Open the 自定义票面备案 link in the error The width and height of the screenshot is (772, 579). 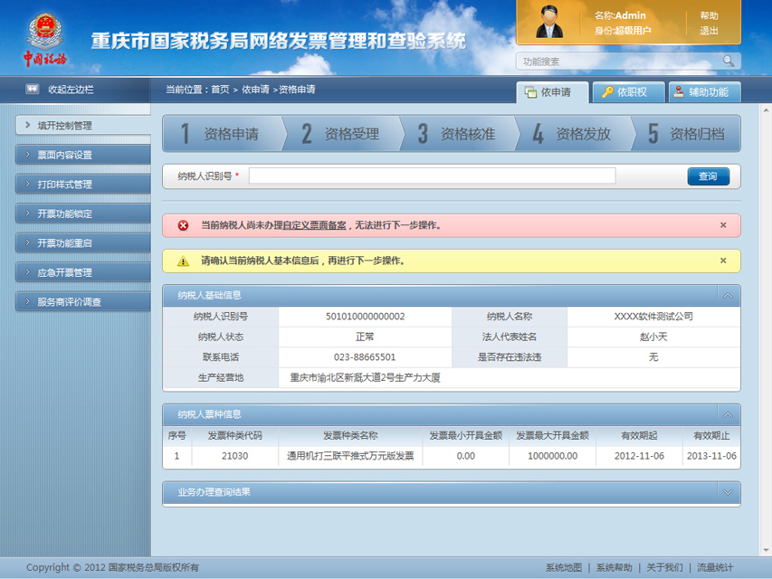point(314,225)
